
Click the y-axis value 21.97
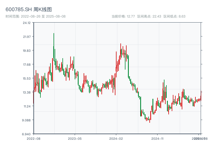[27, 37]
